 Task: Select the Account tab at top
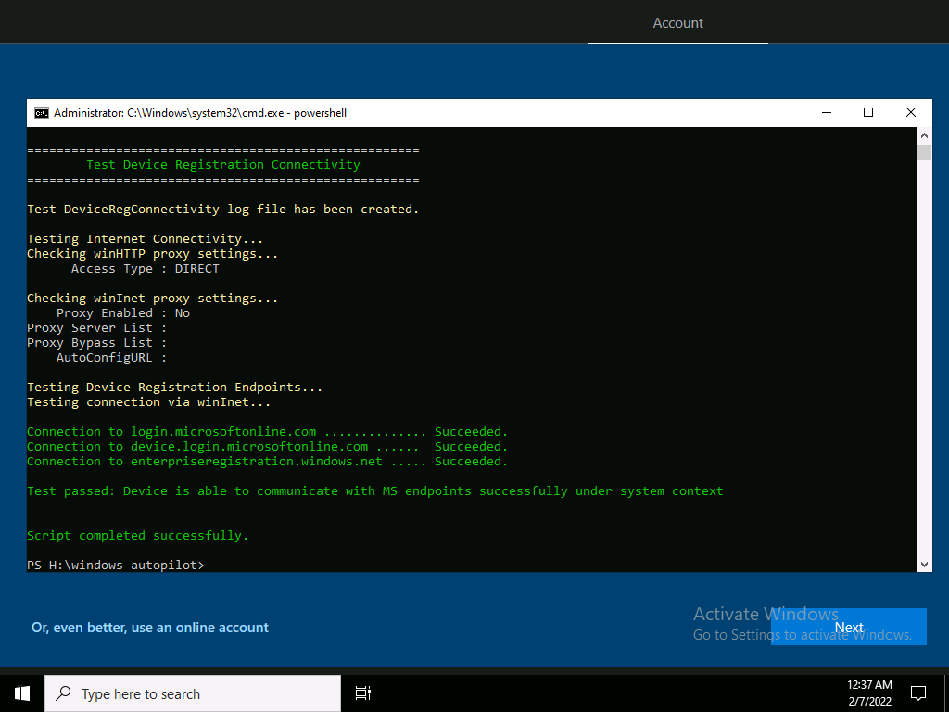point(677,23)
